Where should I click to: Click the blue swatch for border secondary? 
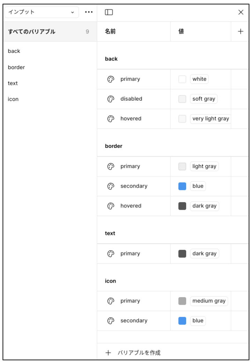click(182, 186)
